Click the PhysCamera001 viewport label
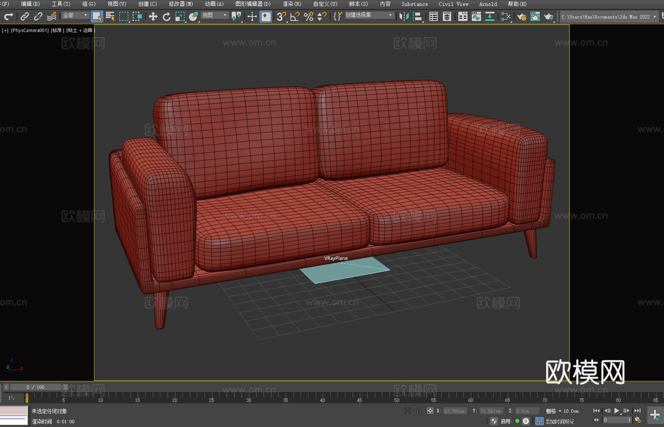This screenshot has width=664, height=427. pos(29,31)
